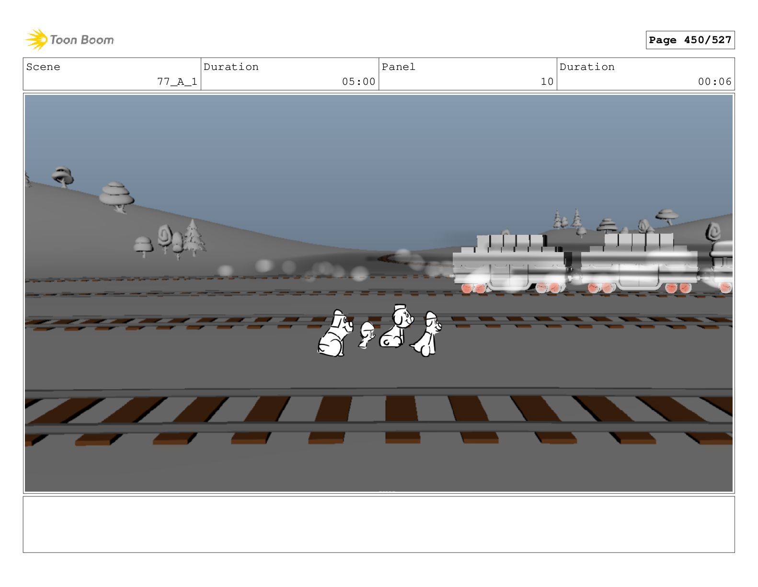Click the empty notes box below panel
The height and width of the screenshot is (587, 758).
pos(379,524)
